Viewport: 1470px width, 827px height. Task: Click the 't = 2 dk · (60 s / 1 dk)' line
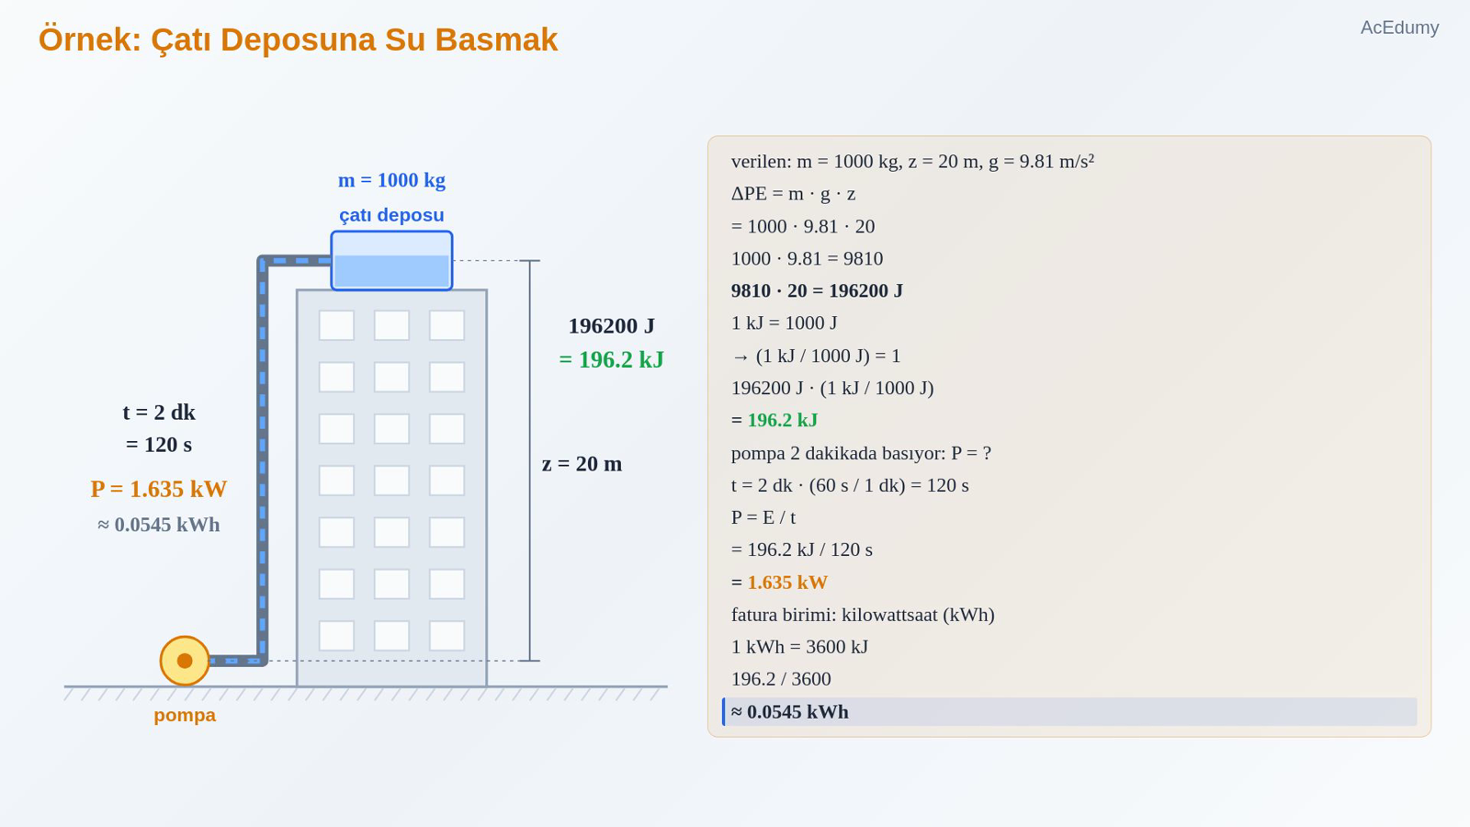click(x=850, y=485)
